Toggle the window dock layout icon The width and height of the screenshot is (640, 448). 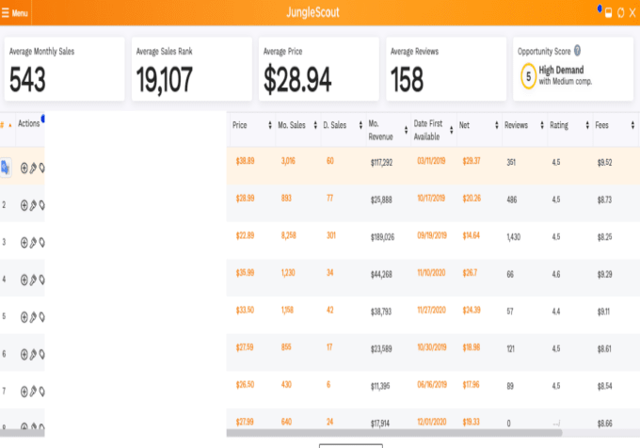coord(608,13)
